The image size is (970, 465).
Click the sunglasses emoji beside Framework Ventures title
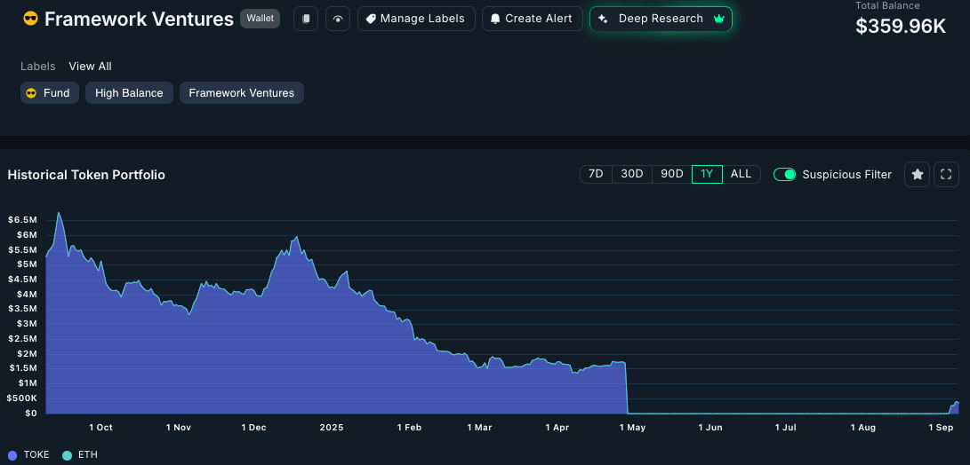pyautogui.click(x=30, y=19)
